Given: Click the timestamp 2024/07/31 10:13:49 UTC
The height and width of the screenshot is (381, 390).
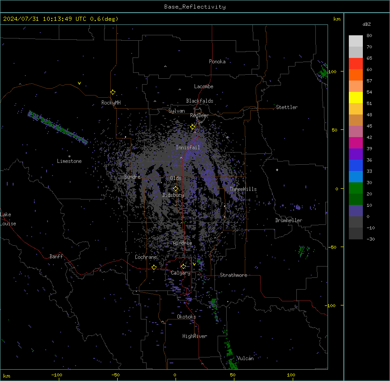Looking at the screenshot, I should 44,19.
